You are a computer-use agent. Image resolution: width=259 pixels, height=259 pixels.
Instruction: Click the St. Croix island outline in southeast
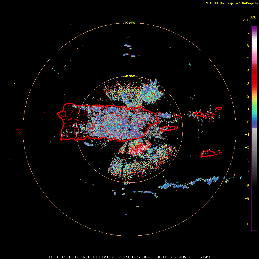click(x=208, y=153)
